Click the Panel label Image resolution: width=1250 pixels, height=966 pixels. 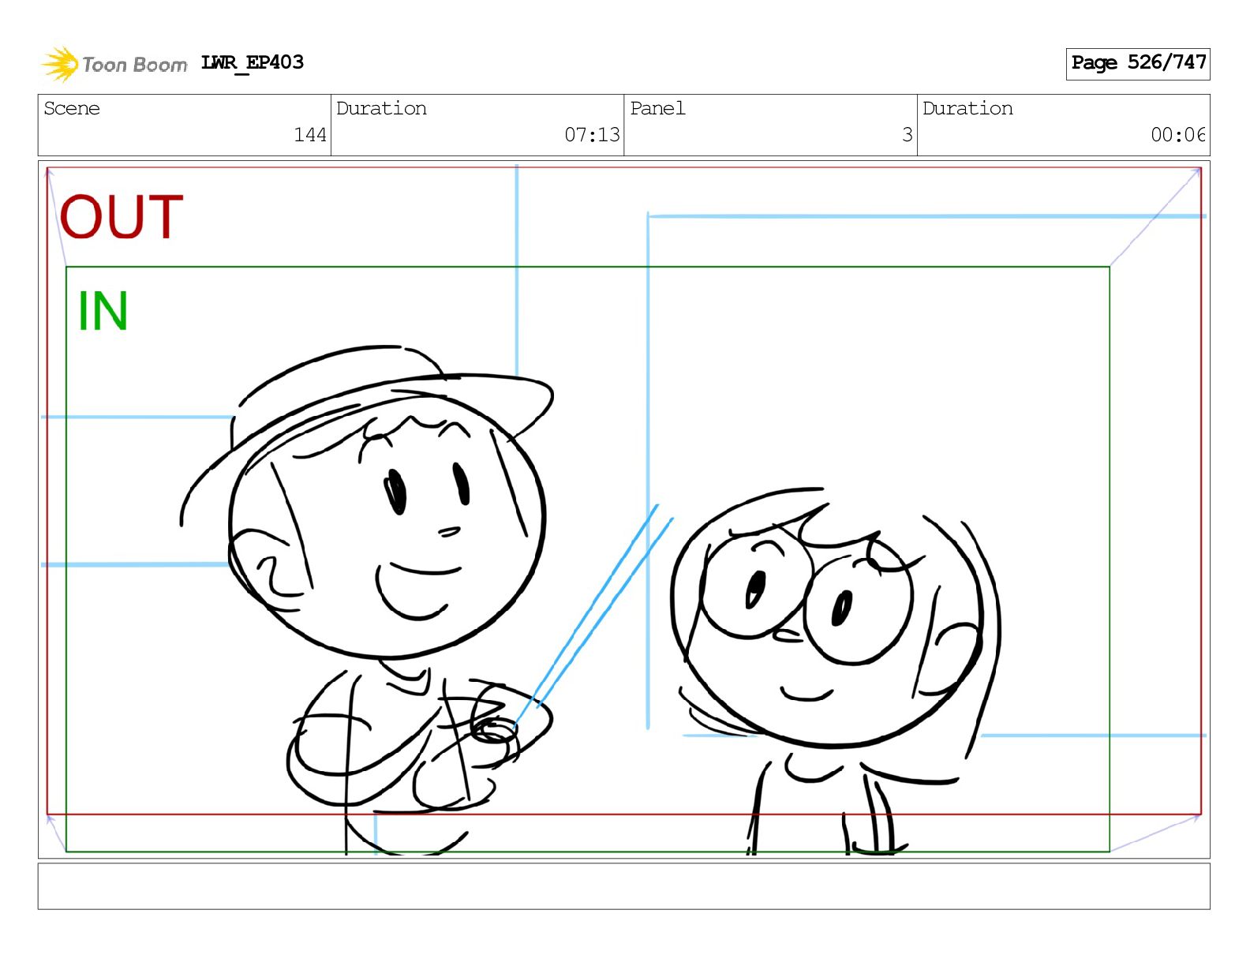pyautogui.click(x=657, y=108)
